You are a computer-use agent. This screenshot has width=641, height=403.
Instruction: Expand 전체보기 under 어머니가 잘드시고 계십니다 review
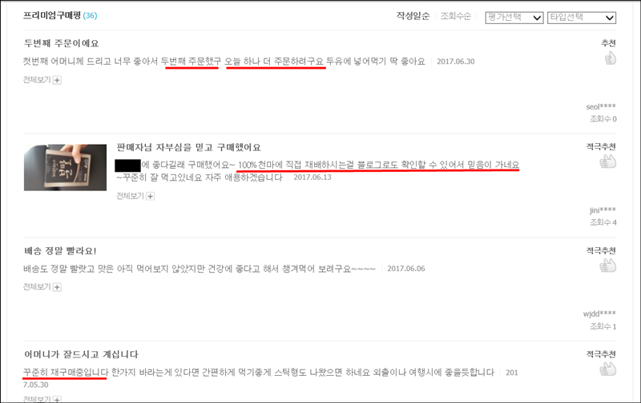42,399
